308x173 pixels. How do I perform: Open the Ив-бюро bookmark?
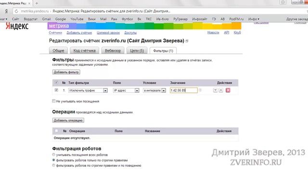163,19
